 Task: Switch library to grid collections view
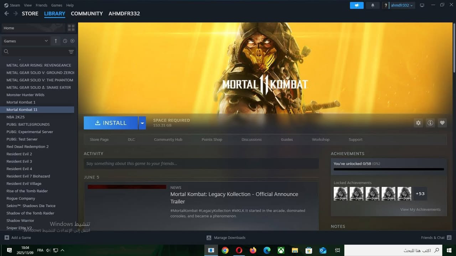point(71,28)
